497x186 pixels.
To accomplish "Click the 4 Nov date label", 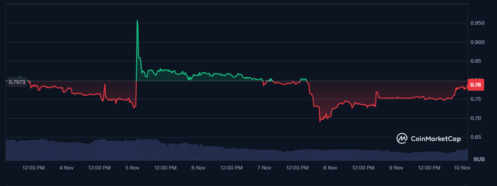I will 66,168.
